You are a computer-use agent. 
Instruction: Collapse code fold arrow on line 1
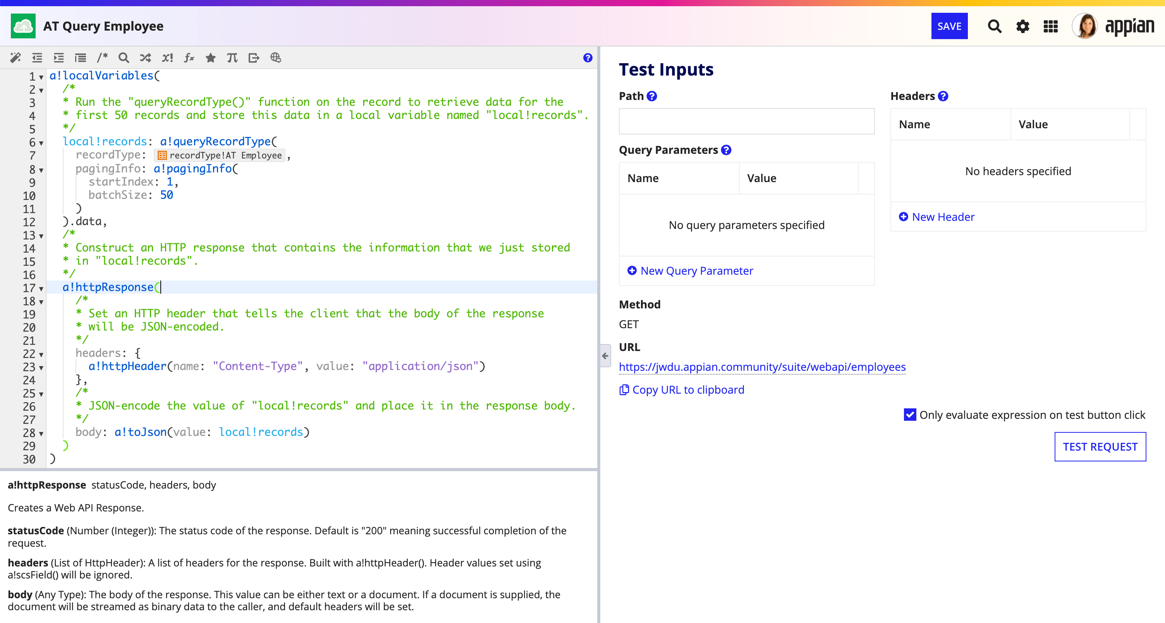pyautogui.click(x=41, y=77)
